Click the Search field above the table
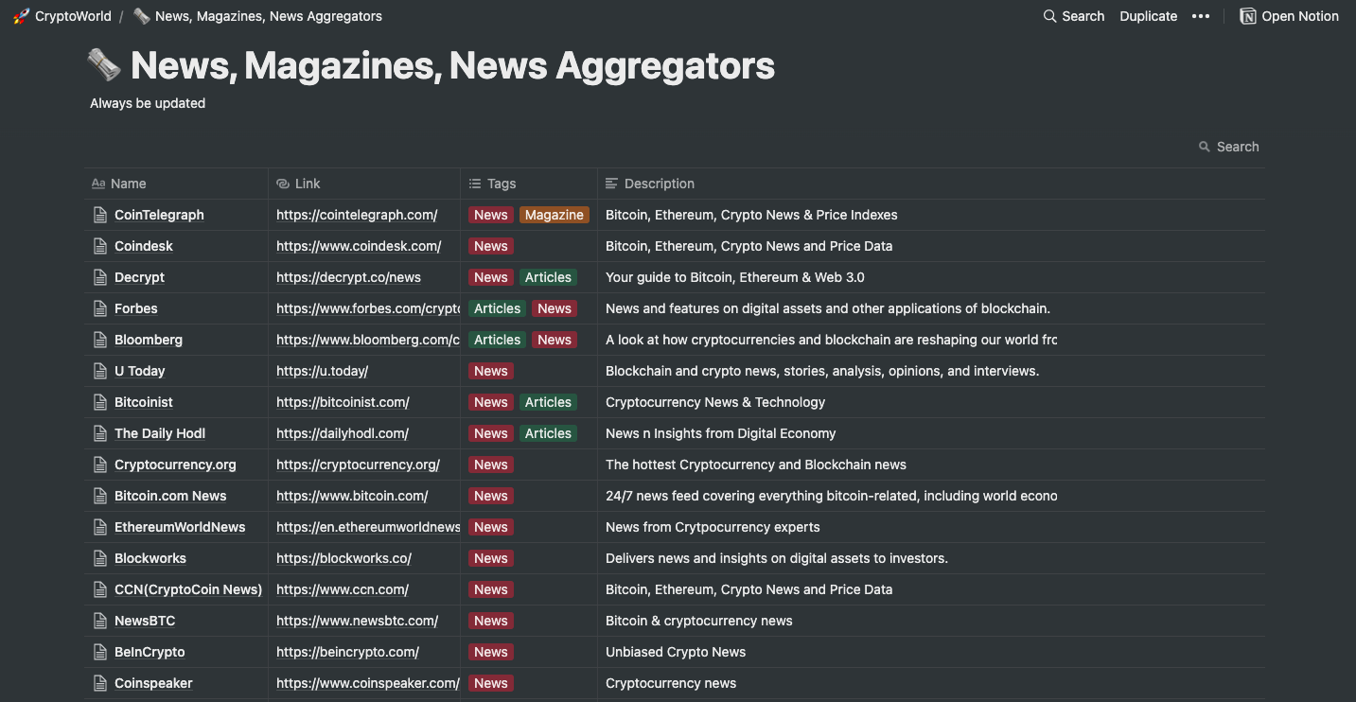This screenshot has width=1356, height=702. (x=1228, y=147)
